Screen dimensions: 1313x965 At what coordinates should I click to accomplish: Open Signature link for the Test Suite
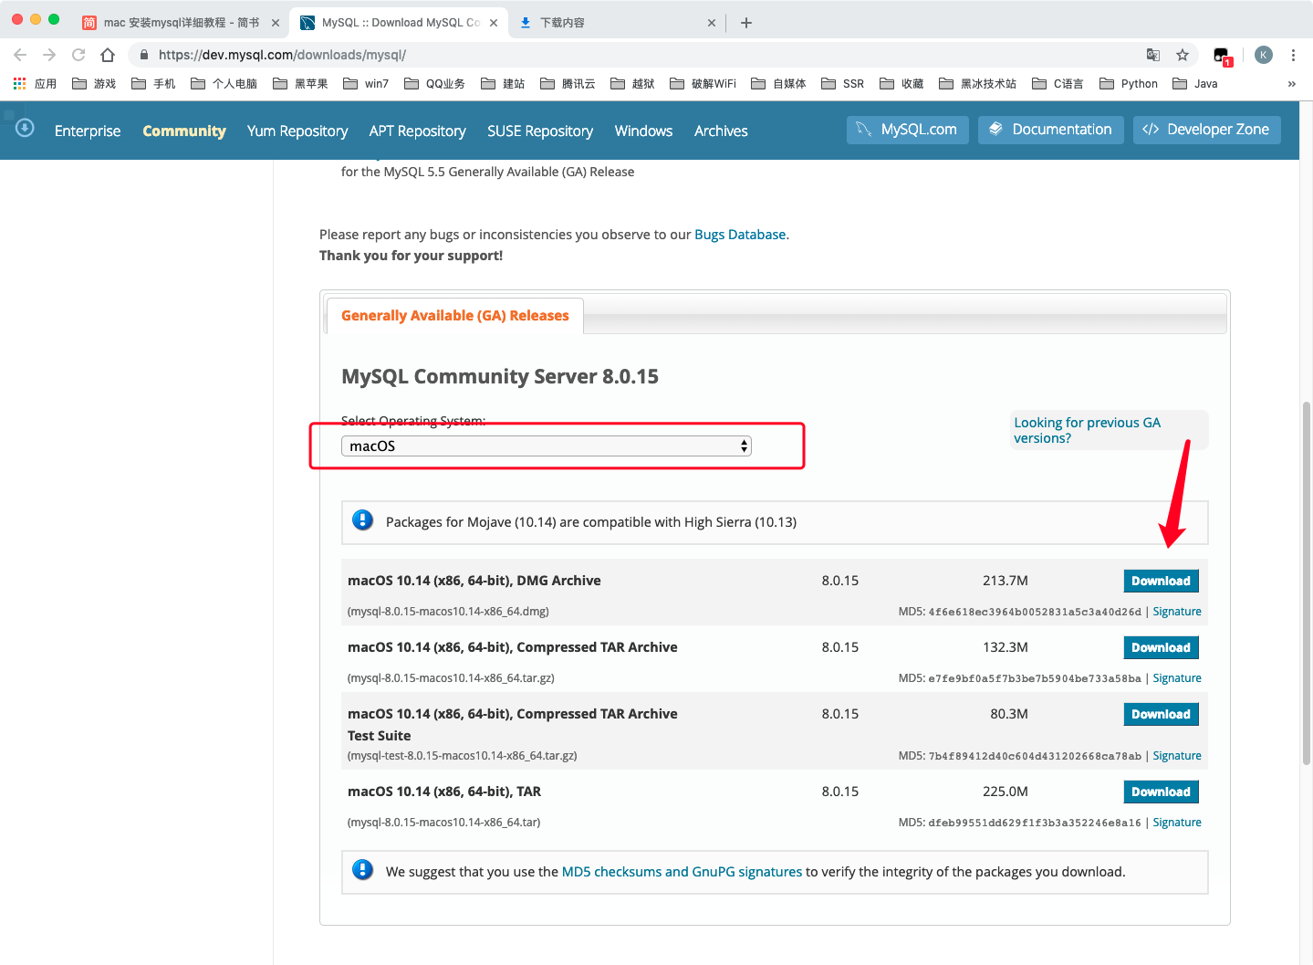(1177, 756)
